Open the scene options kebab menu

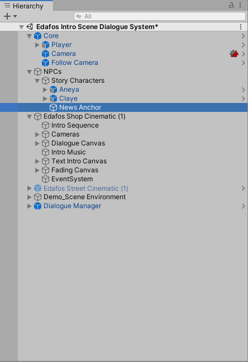pyautogui.click(x=241, y=27)
